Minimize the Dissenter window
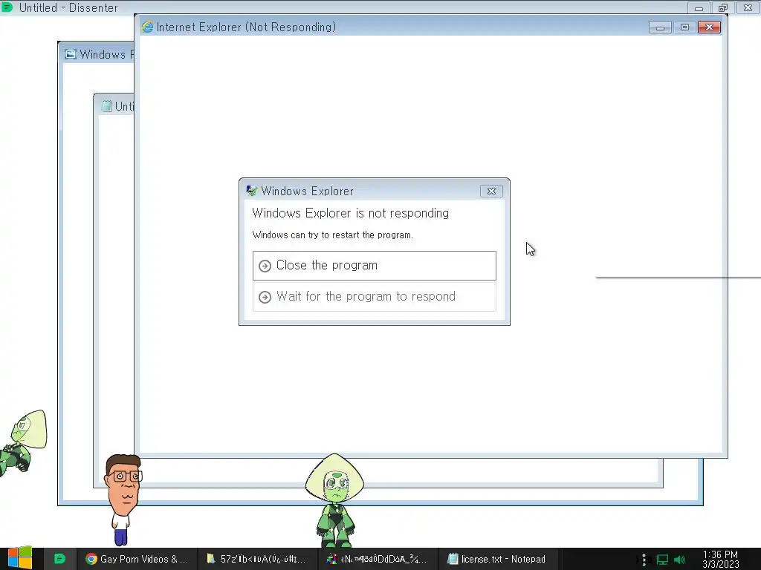The height and width of the screenshot is (570, 761). 699,7
